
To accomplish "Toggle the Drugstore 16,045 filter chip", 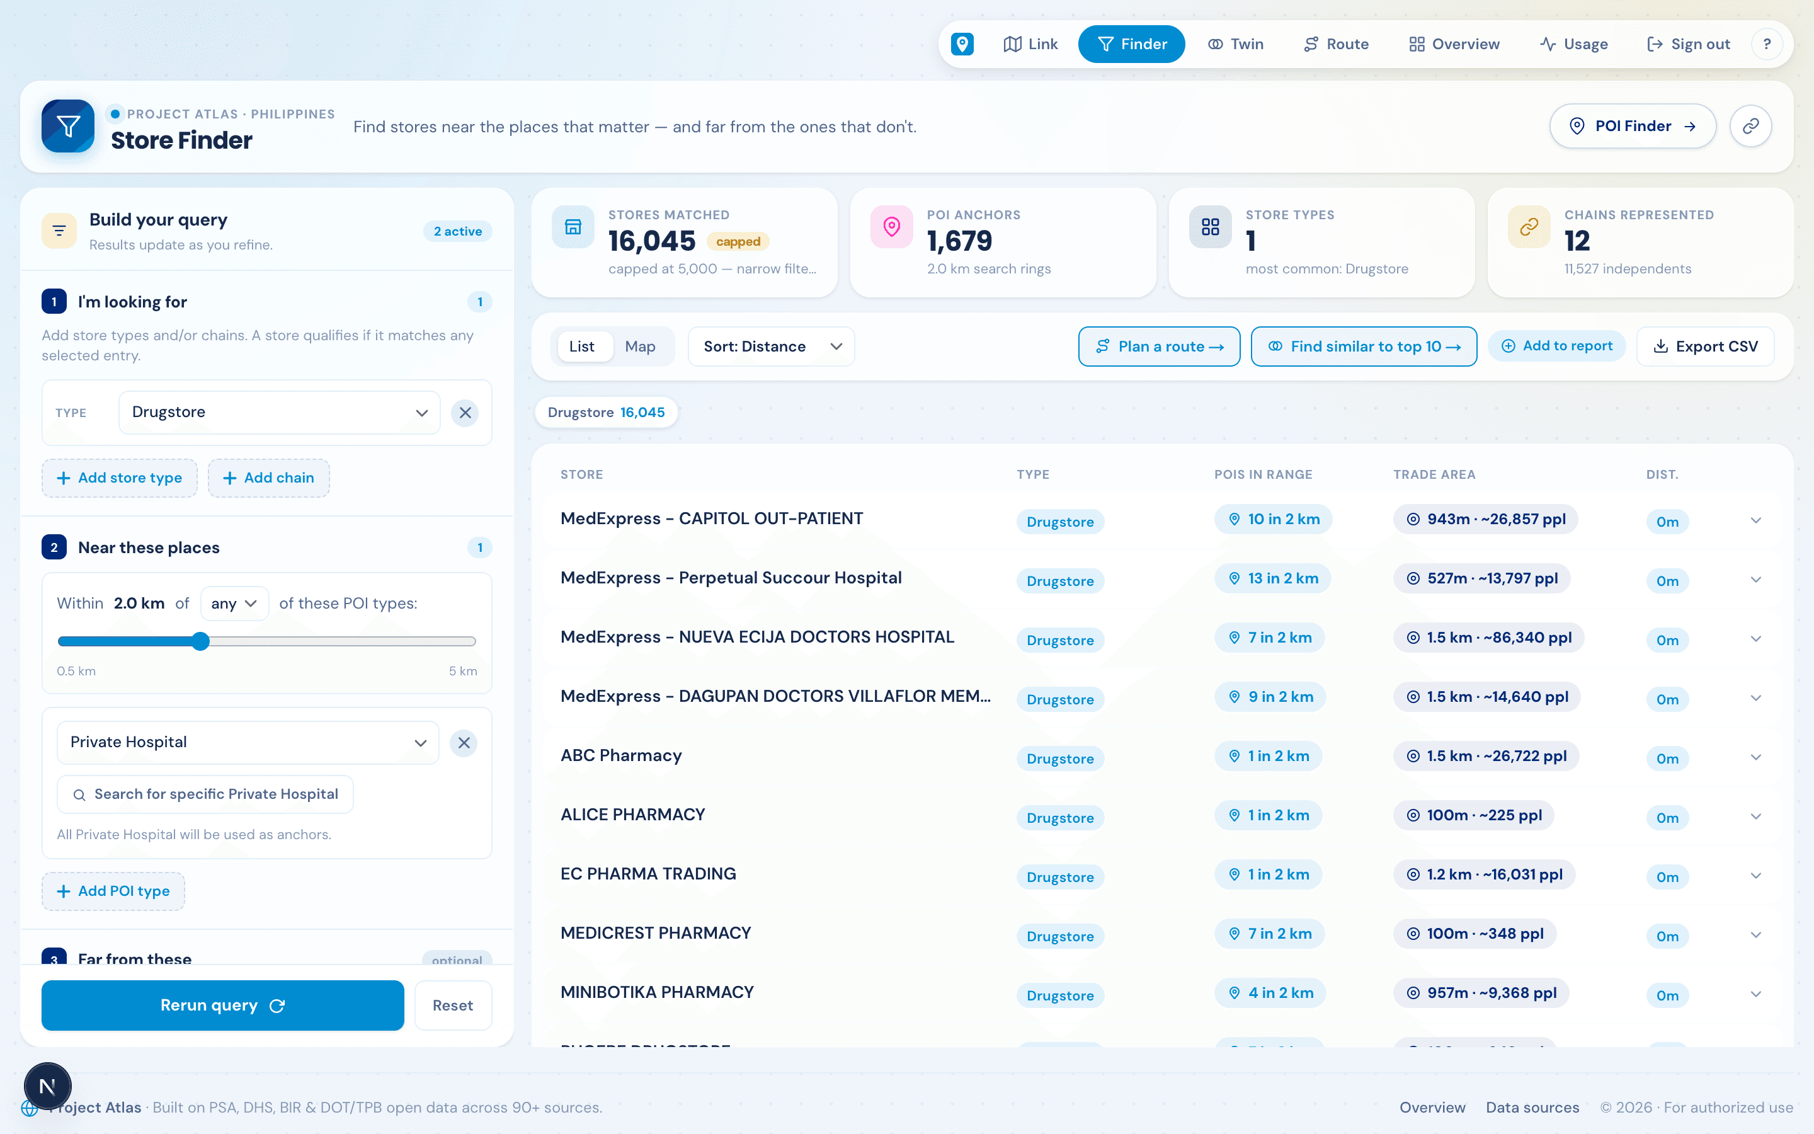I will click(x=606, y=413).
